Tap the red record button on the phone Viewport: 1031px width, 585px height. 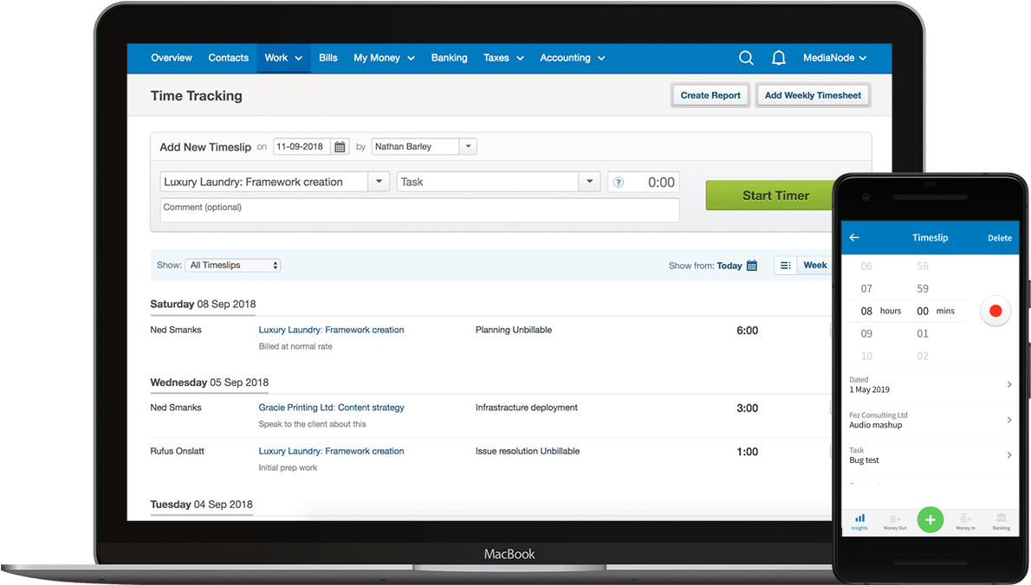point(995,311)
